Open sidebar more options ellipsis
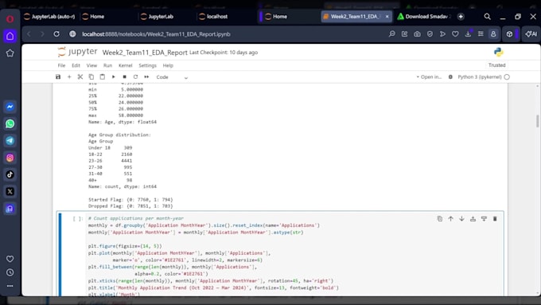 pos(10,286)
